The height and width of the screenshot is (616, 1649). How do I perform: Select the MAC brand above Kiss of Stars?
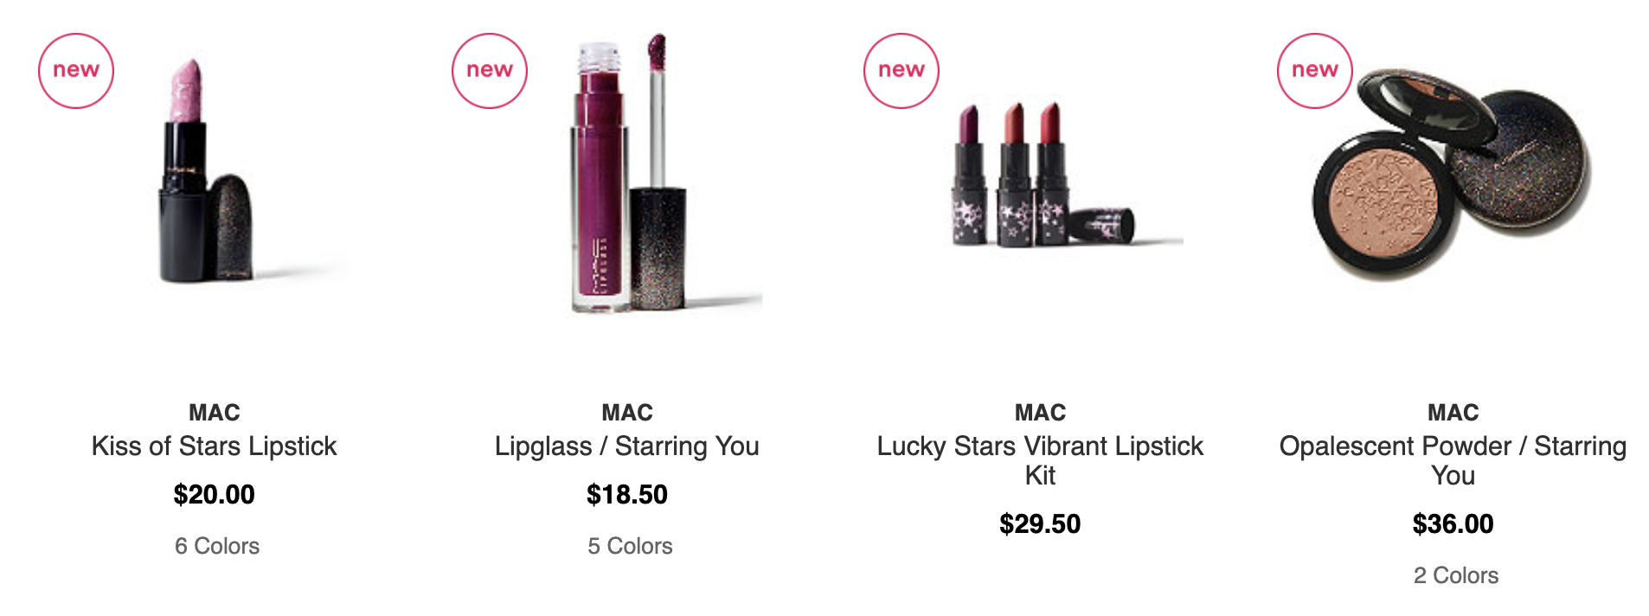point(215,413)
